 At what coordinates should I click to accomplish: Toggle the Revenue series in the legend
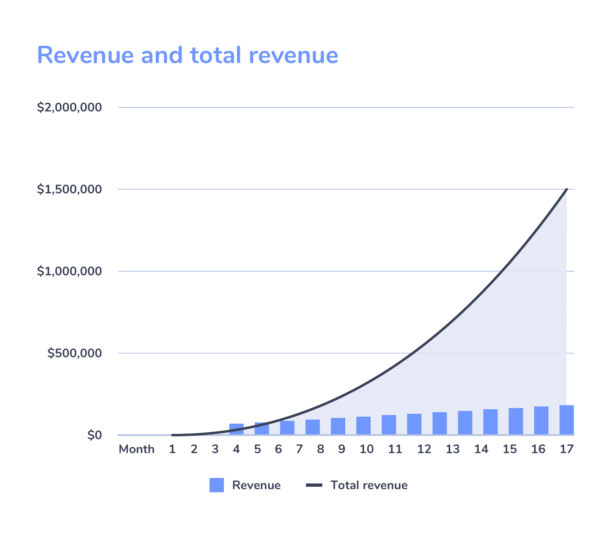pos(216,485)
